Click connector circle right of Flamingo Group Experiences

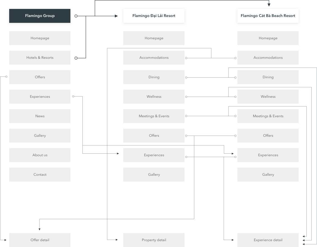pos(73,96)
